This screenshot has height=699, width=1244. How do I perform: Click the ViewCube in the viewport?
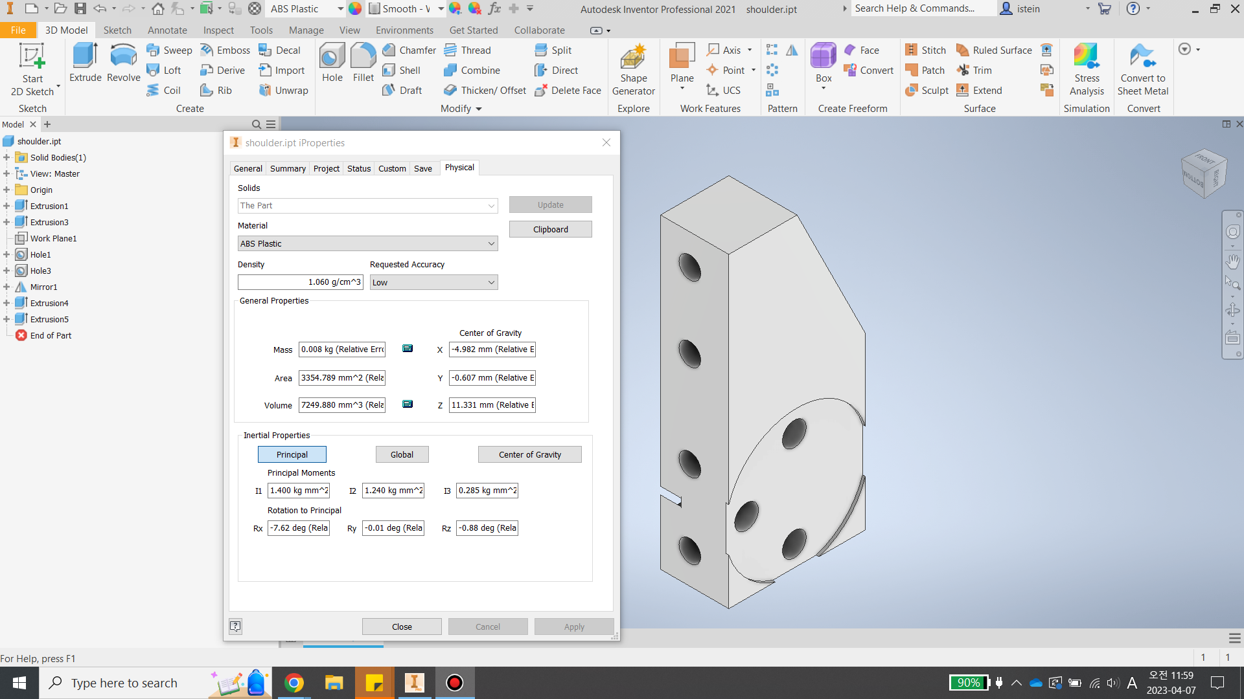(x=1203, y=173)
